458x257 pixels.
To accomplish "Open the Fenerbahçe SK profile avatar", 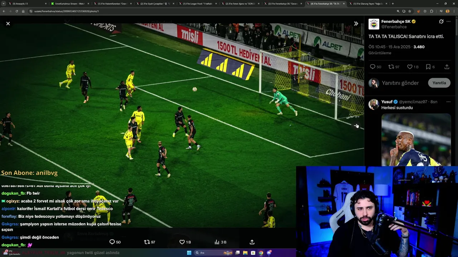I will (x=374, y=24).
